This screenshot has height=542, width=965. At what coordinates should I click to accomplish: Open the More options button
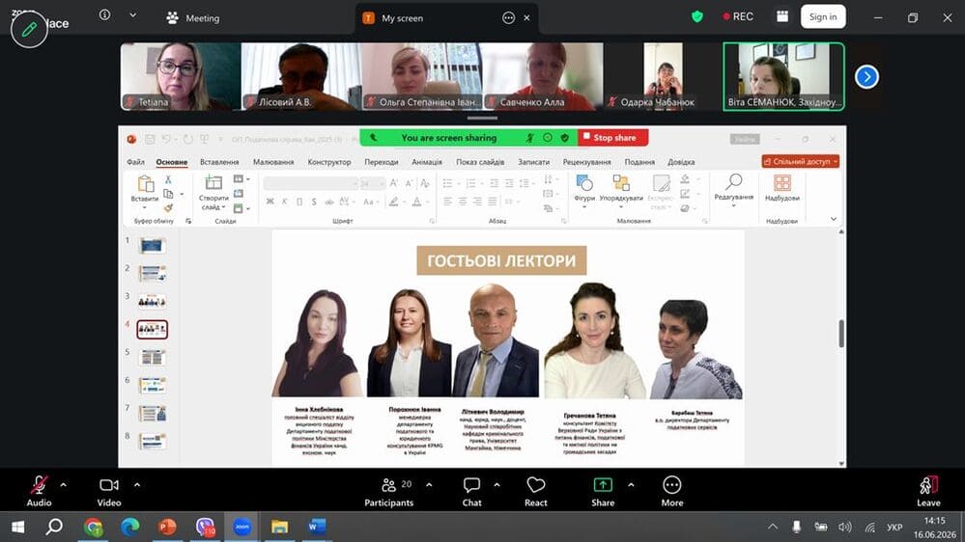tap(672, 492)
